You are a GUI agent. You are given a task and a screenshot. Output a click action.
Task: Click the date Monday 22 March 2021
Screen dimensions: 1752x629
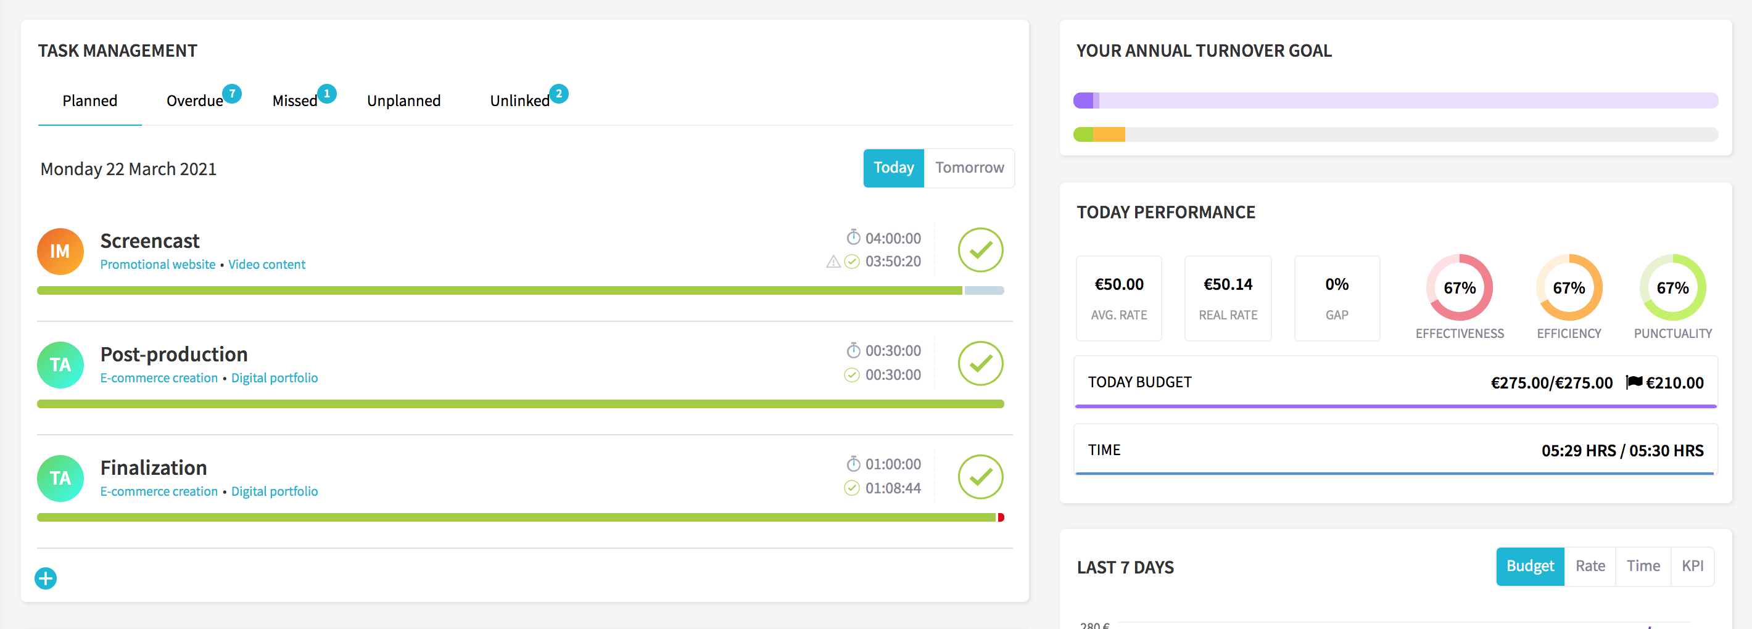click(x=128, y=170)
